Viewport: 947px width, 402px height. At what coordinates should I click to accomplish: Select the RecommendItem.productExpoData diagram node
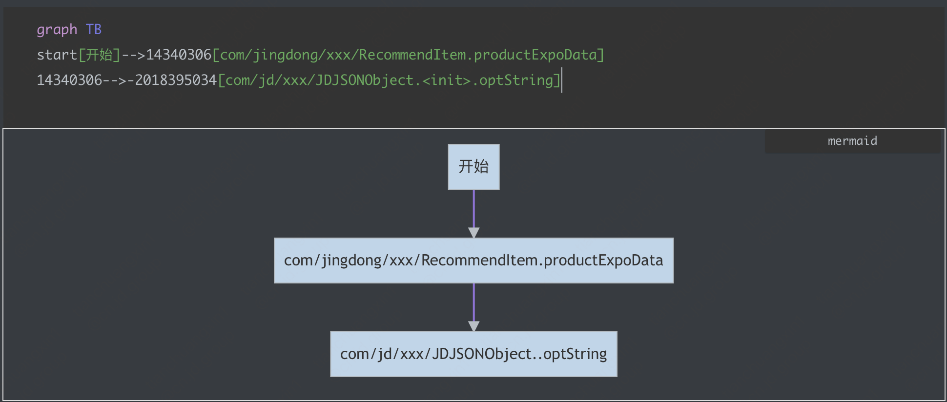coord(473,260)
